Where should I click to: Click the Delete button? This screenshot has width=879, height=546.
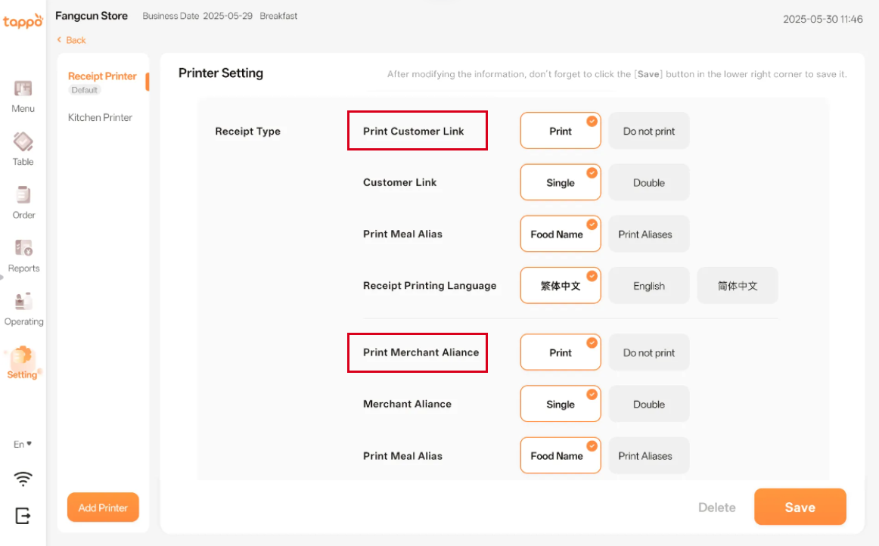coord(716,507)
